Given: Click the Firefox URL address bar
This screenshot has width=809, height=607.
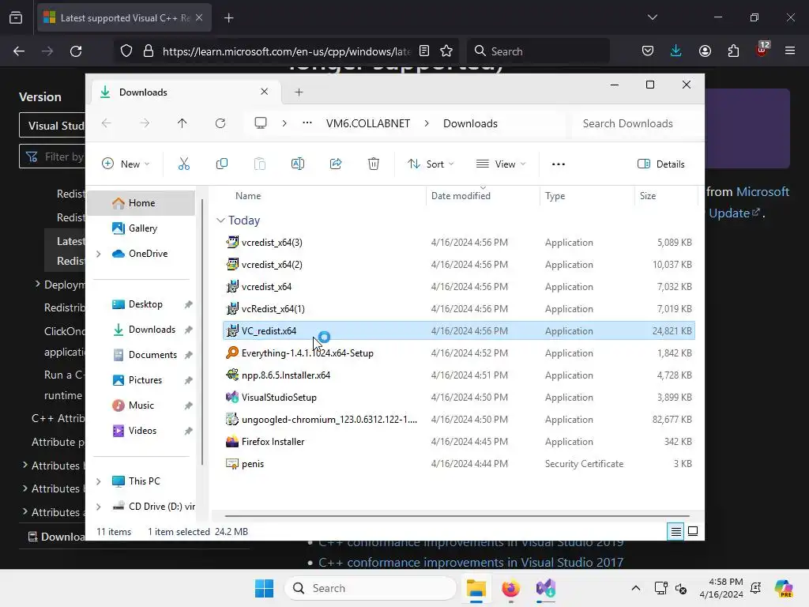Looking at the screenshot, I should pyautogui.click(x=286, y=51).
